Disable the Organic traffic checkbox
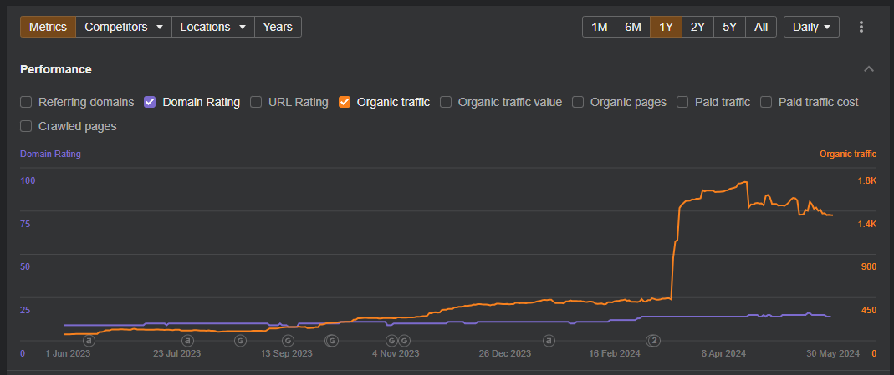 (x=345, y=102)
